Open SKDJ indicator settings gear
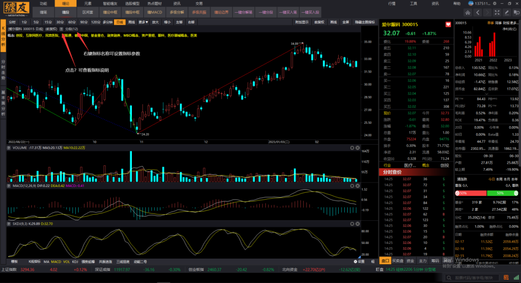521x283 pixels. [352, 224]
